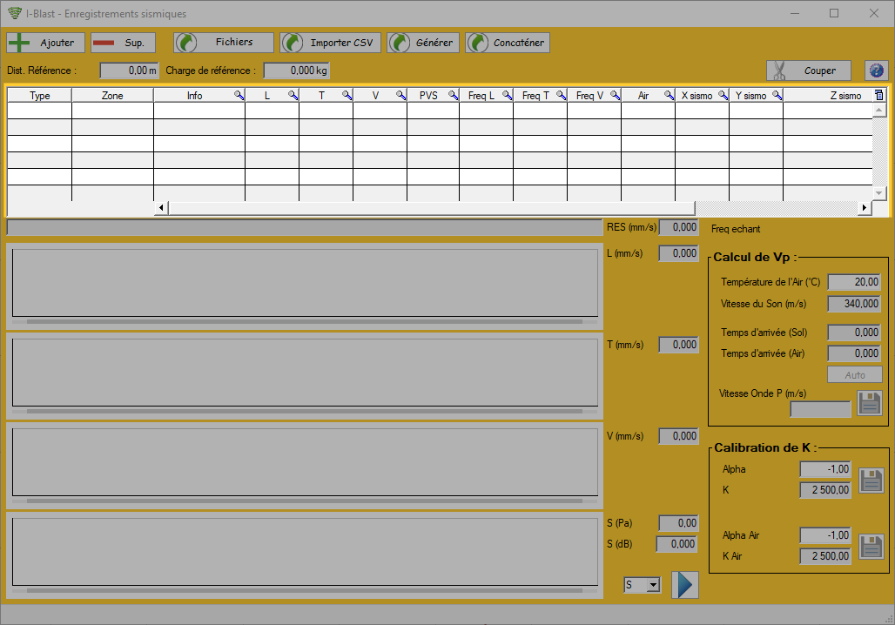Click the Zone column header

(112, 96)
